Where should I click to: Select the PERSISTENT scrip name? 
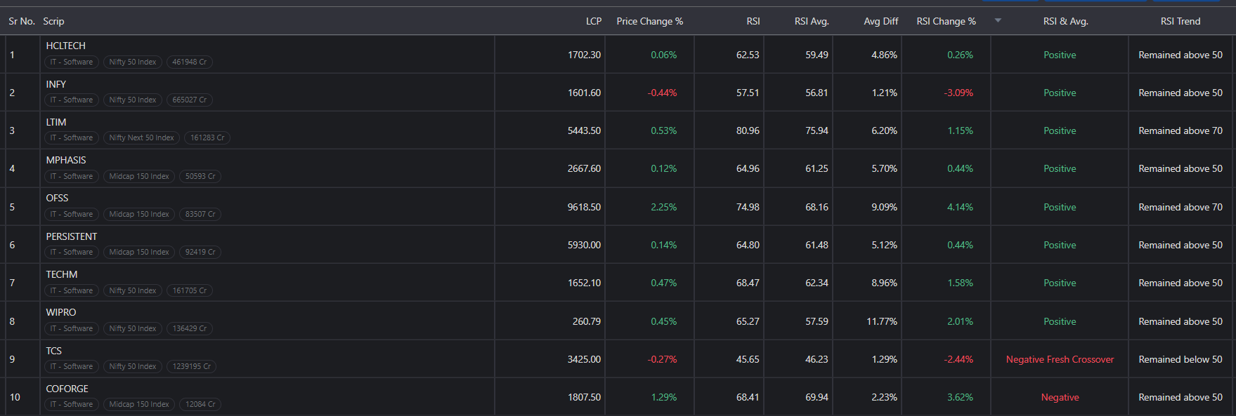tap(72, 236)
